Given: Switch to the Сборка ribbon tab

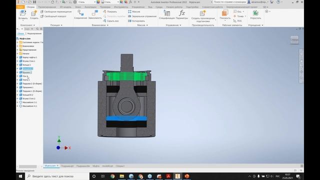Looking at the screenshot, I should (x=30, y=7).
